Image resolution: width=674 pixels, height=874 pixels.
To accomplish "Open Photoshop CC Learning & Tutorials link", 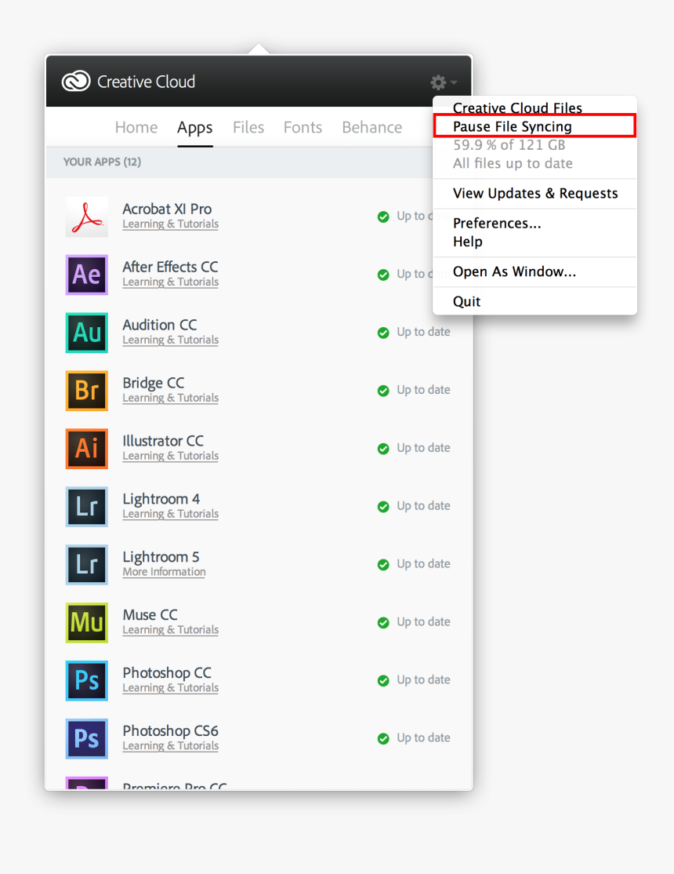I will point(170,688).
